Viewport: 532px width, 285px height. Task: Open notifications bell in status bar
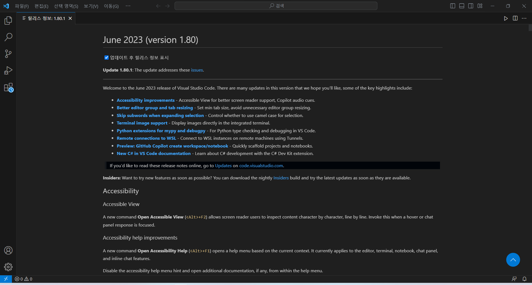[525, 279]
